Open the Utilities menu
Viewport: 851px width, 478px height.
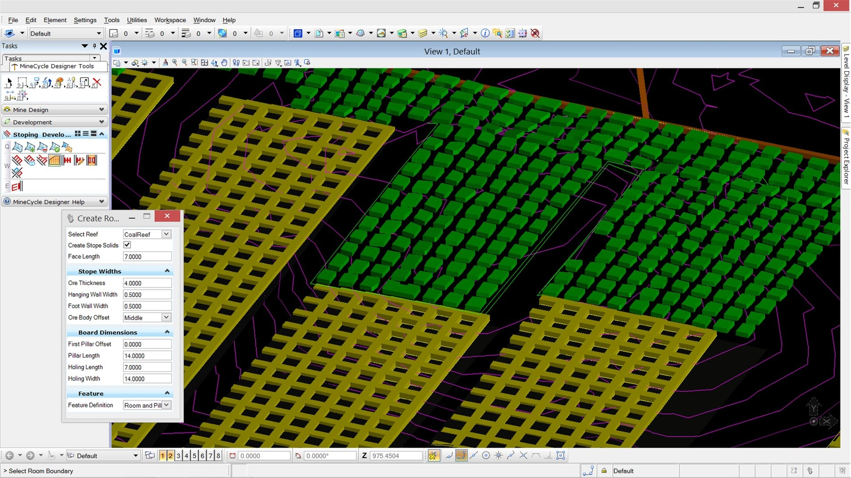pos(137,20)
